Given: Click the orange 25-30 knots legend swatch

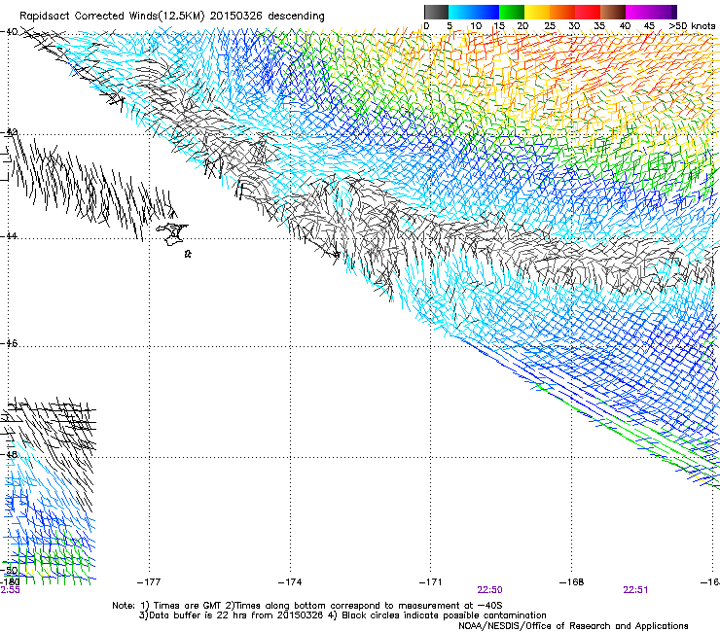Looking at the screenshot, I should pos(562,12).
